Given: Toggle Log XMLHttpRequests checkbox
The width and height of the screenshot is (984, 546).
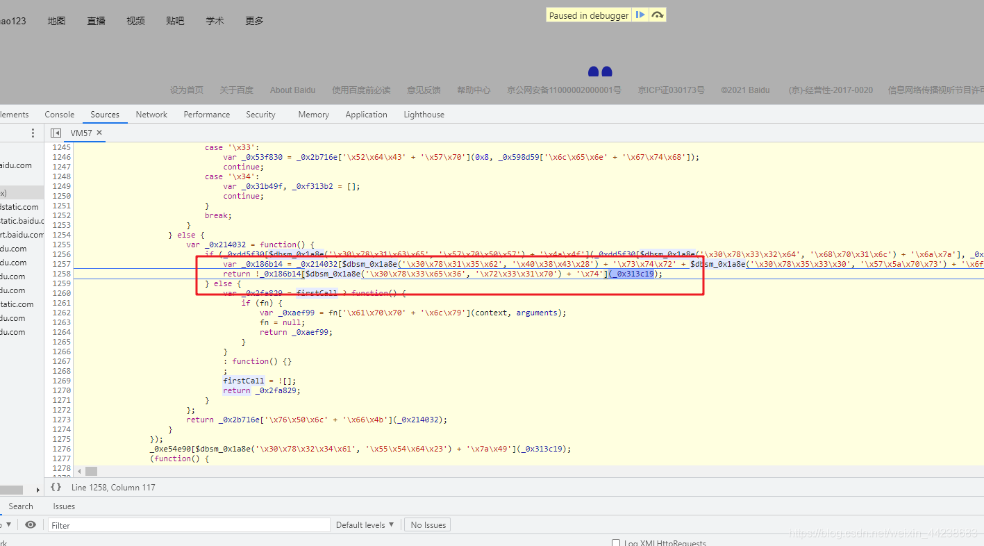Looking at the screenshot, I should [616, 543].
